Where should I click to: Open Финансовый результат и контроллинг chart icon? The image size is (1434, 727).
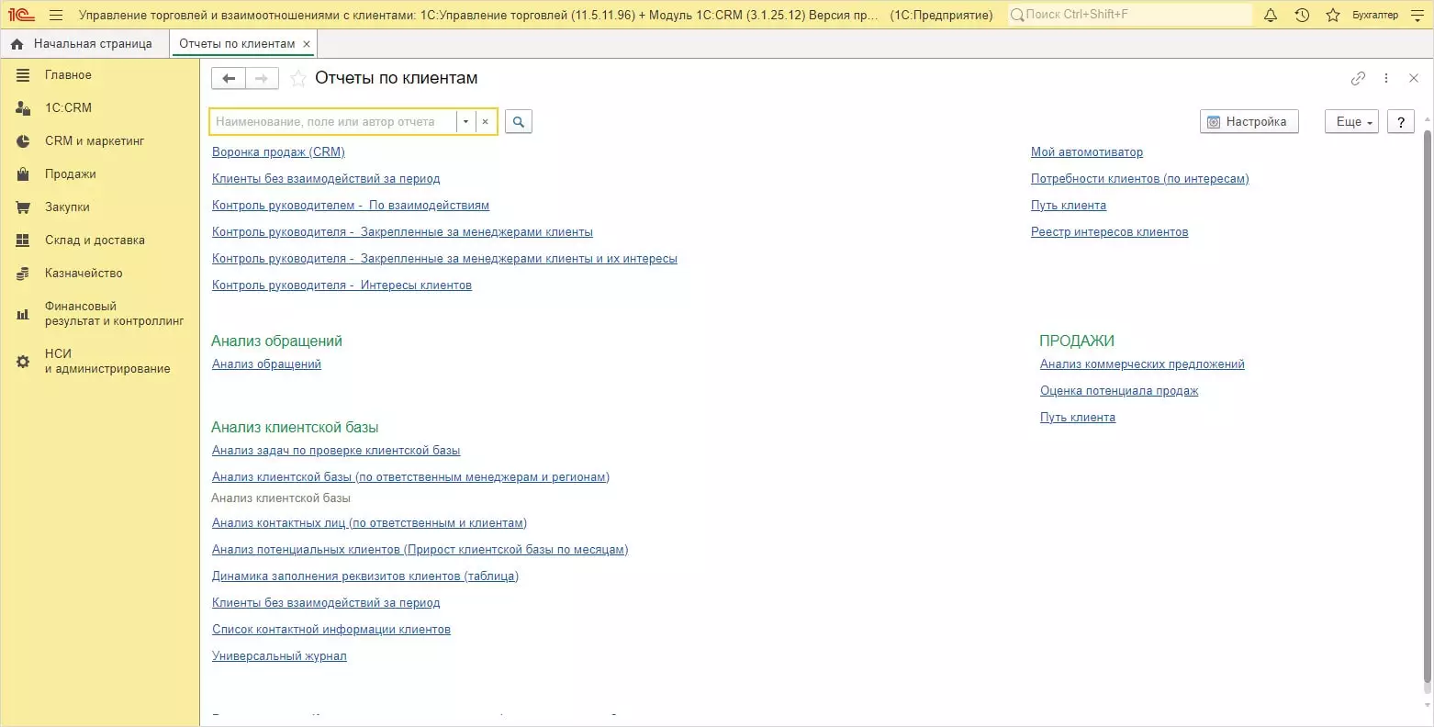[23, 314]
